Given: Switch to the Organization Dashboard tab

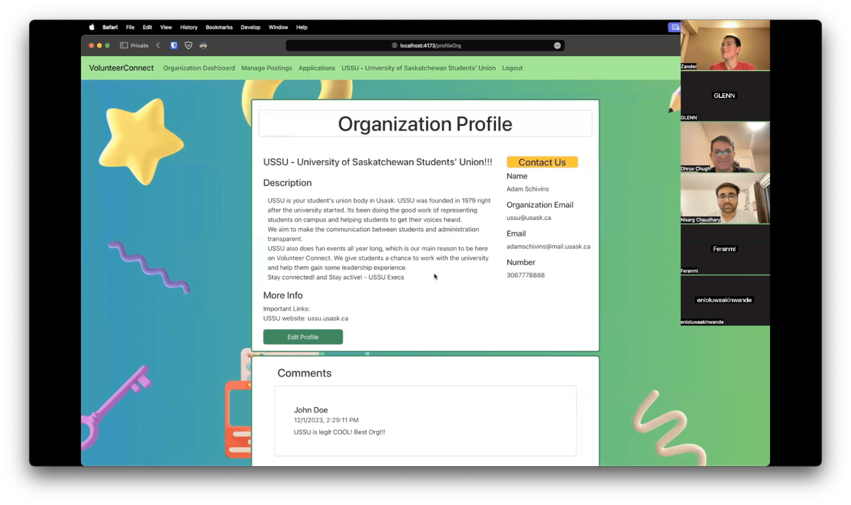Looking at the screenshot, I should point(199,68).
